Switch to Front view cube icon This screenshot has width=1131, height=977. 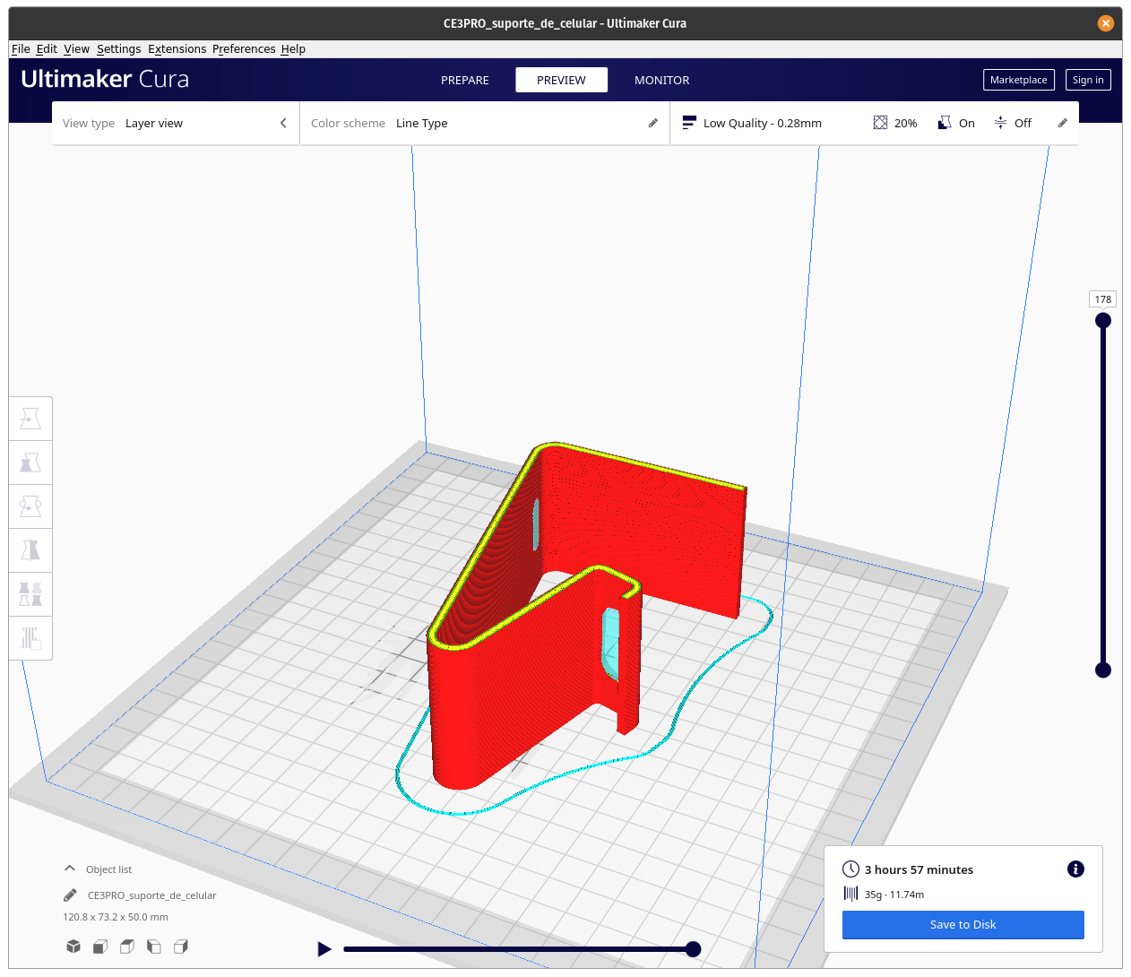(100, 947)
